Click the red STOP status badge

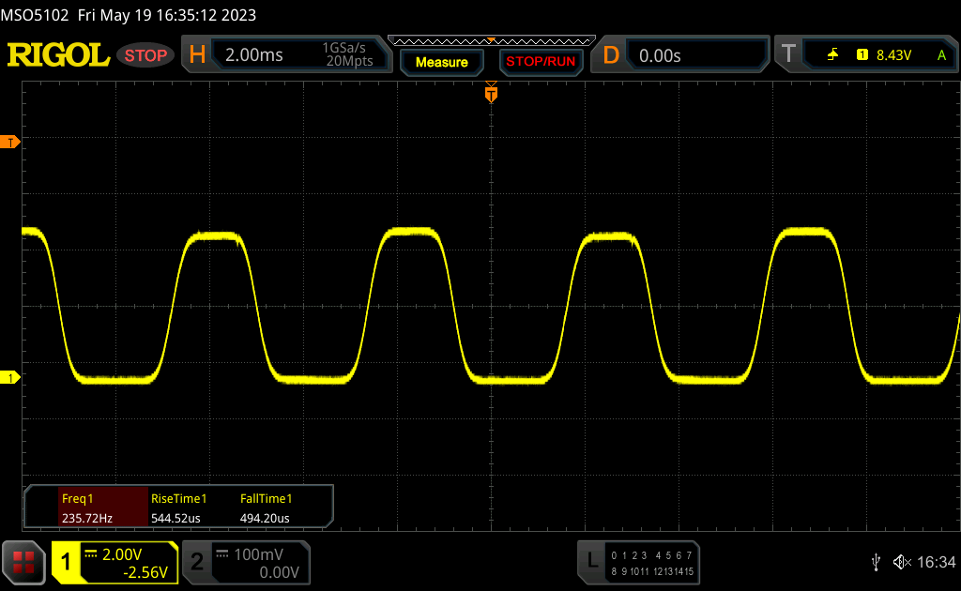(145, 55)
